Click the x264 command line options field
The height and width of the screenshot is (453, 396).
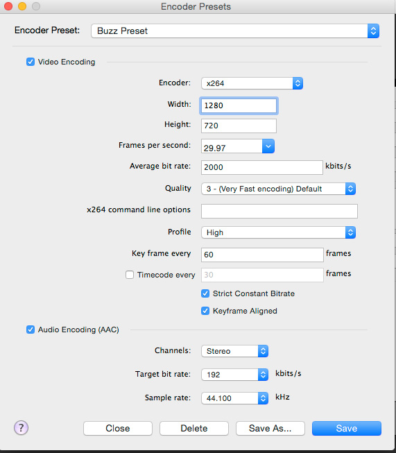[x=279, y=211]
